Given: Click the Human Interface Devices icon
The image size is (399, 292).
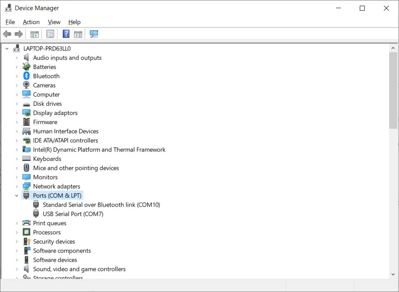Looking at the screenshot, I should tap(27, 131).
